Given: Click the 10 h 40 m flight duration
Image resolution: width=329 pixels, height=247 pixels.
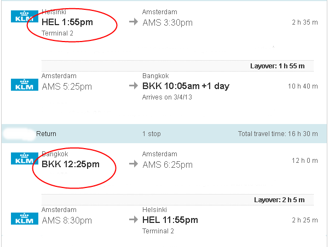Looking at the screenshot, I should point(303,86).
